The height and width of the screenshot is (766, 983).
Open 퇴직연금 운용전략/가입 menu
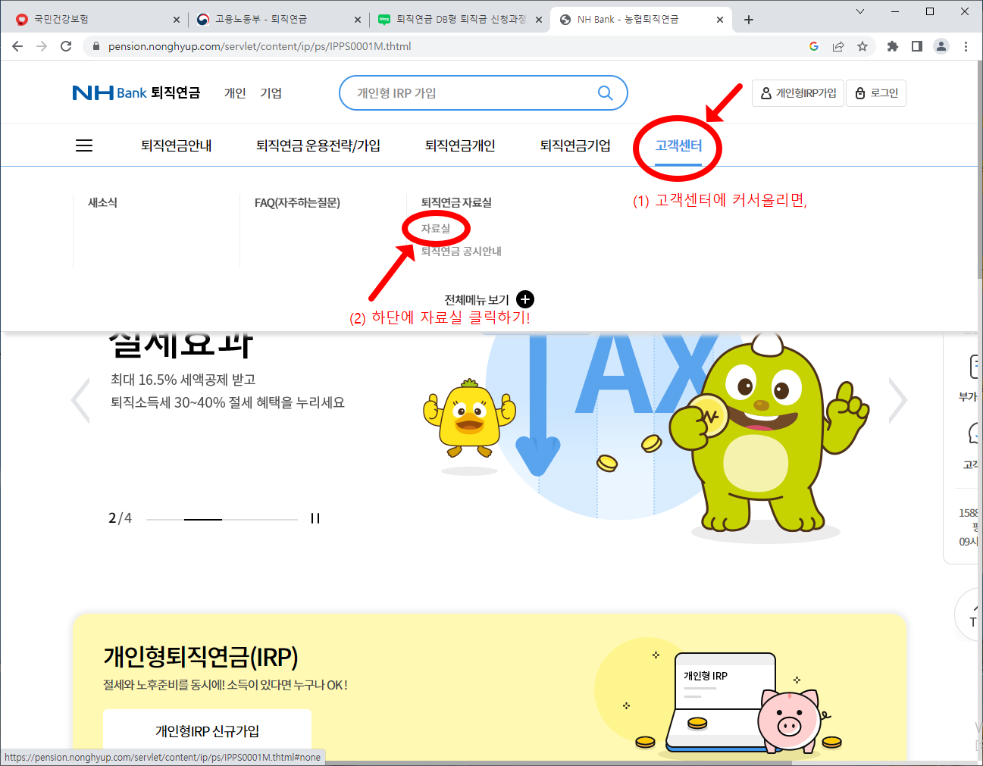tap(318, 145)
